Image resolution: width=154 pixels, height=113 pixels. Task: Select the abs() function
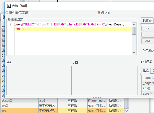[x=148, y=88]
